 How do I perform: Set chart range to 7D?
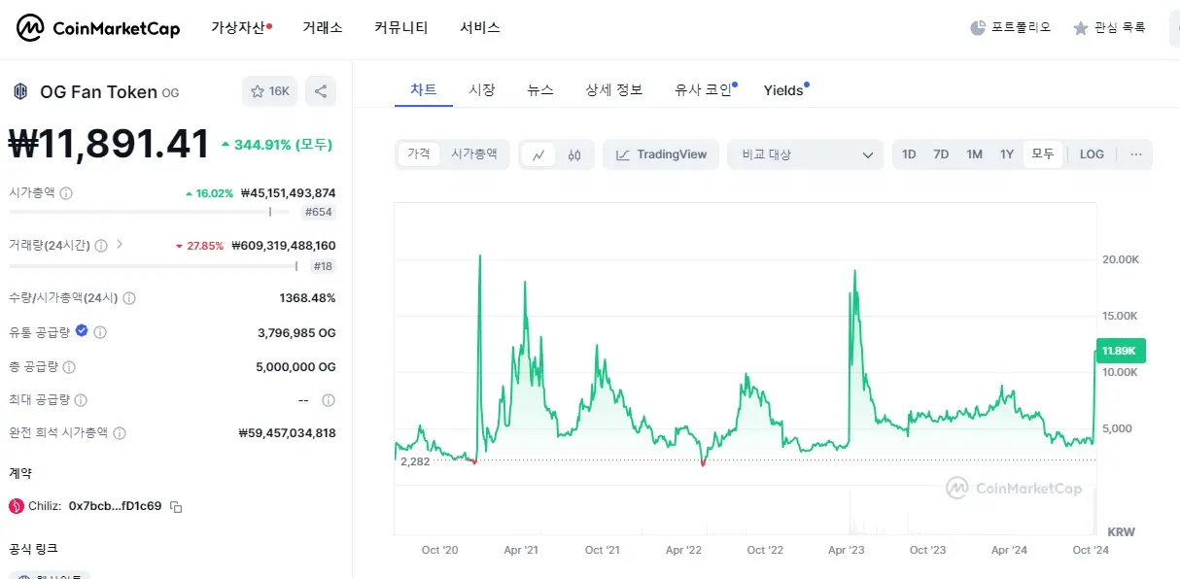tap(941, 154)
